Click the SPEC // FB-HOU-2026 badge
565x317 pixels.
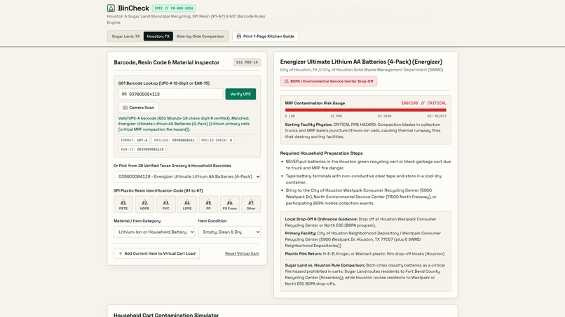174,8
